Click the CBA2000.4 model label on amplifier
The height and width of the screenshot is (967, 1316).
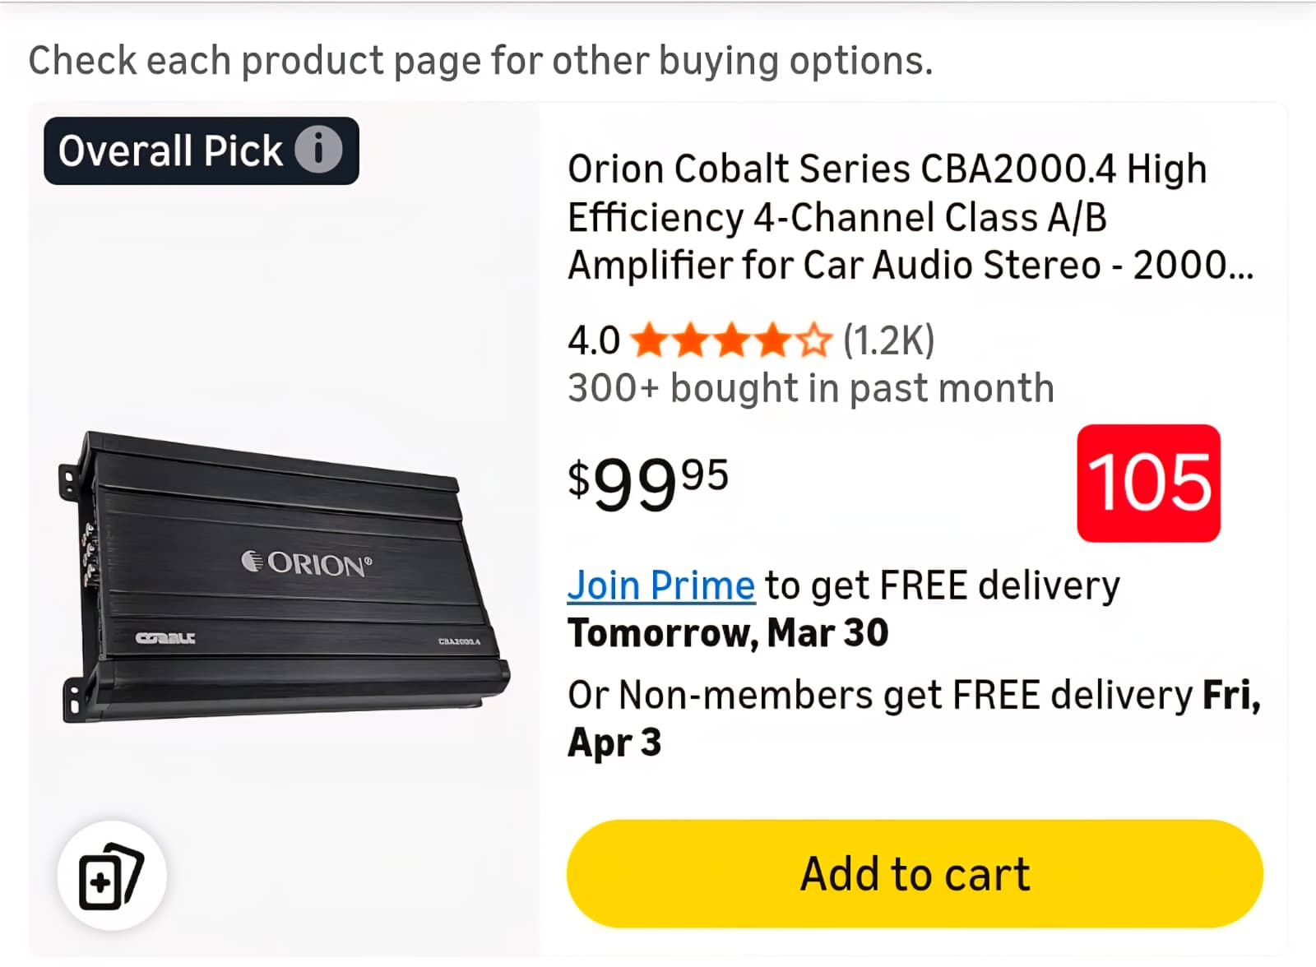click(x=459, y=641)
